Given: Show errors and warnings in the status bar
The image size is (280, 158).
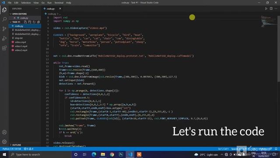Looking at the screenshot, I should click(x=28, y=149).
